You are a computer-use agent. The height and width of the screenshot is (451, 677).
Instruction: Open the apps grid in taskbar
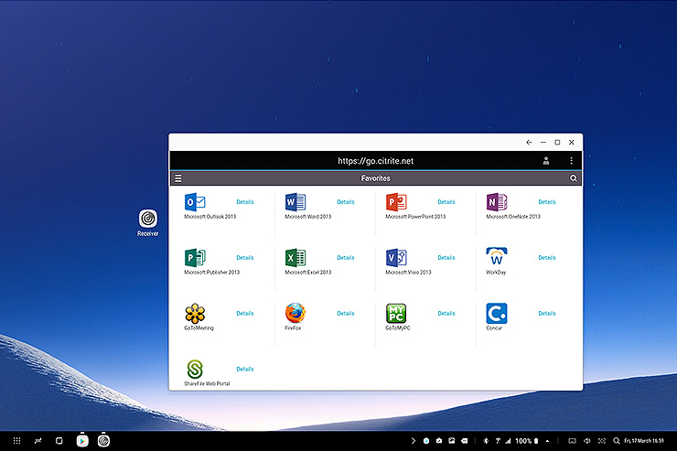pos(16,441)
